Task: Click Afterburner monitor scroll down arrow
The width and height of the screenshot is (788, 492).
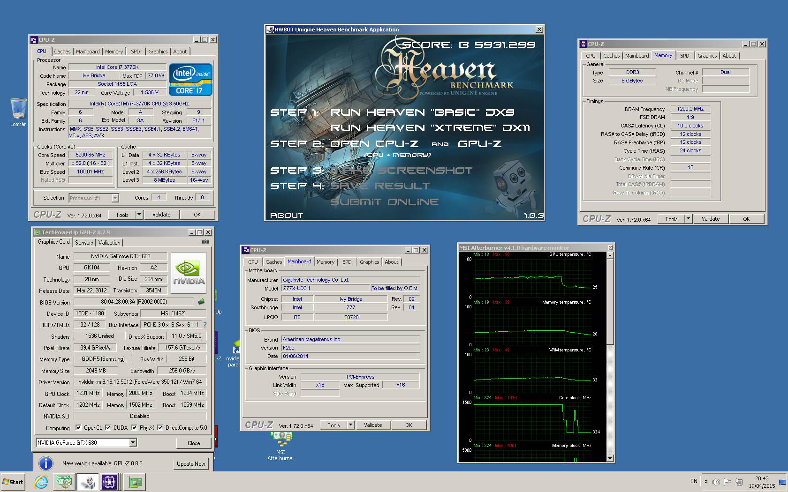Action: pos(610,458)
